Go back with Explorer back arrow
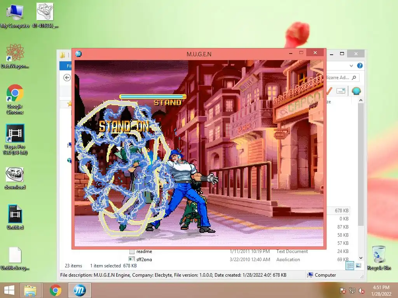Viewport: 398px width, 298px height. (x=67, y=78)
